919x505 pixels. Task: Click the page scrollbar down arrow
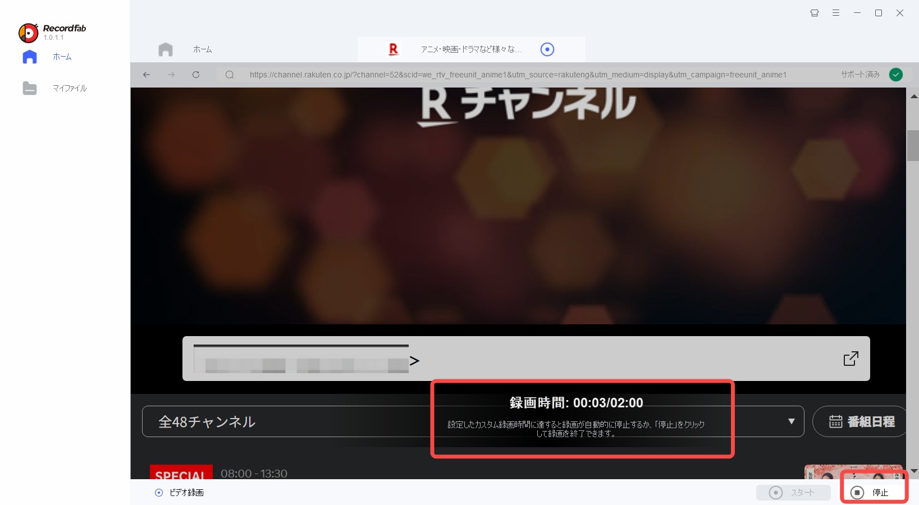913,471
